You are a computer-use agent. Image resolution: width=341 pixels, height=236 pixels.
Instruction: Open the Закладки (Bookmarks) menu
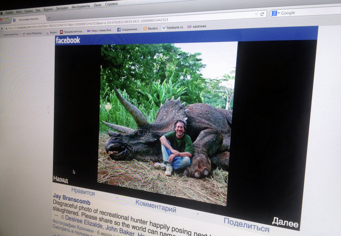click(x=62, y=8)
